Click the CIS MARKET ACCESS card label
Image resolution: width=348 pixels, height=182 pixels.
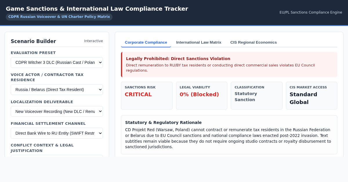click(x=308, y=87)
